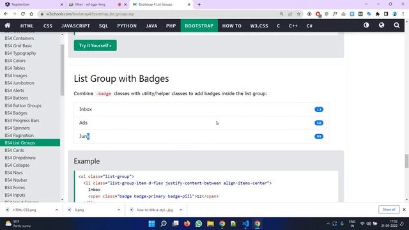Open WhatsApp from the taskbar
The height and width of the screenshot is (230, 409).
coord(199,224)
